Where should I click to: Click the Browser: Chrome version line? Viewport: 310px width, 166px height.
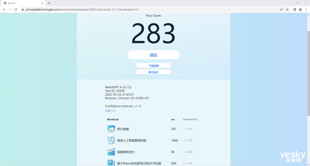[127, 98]
